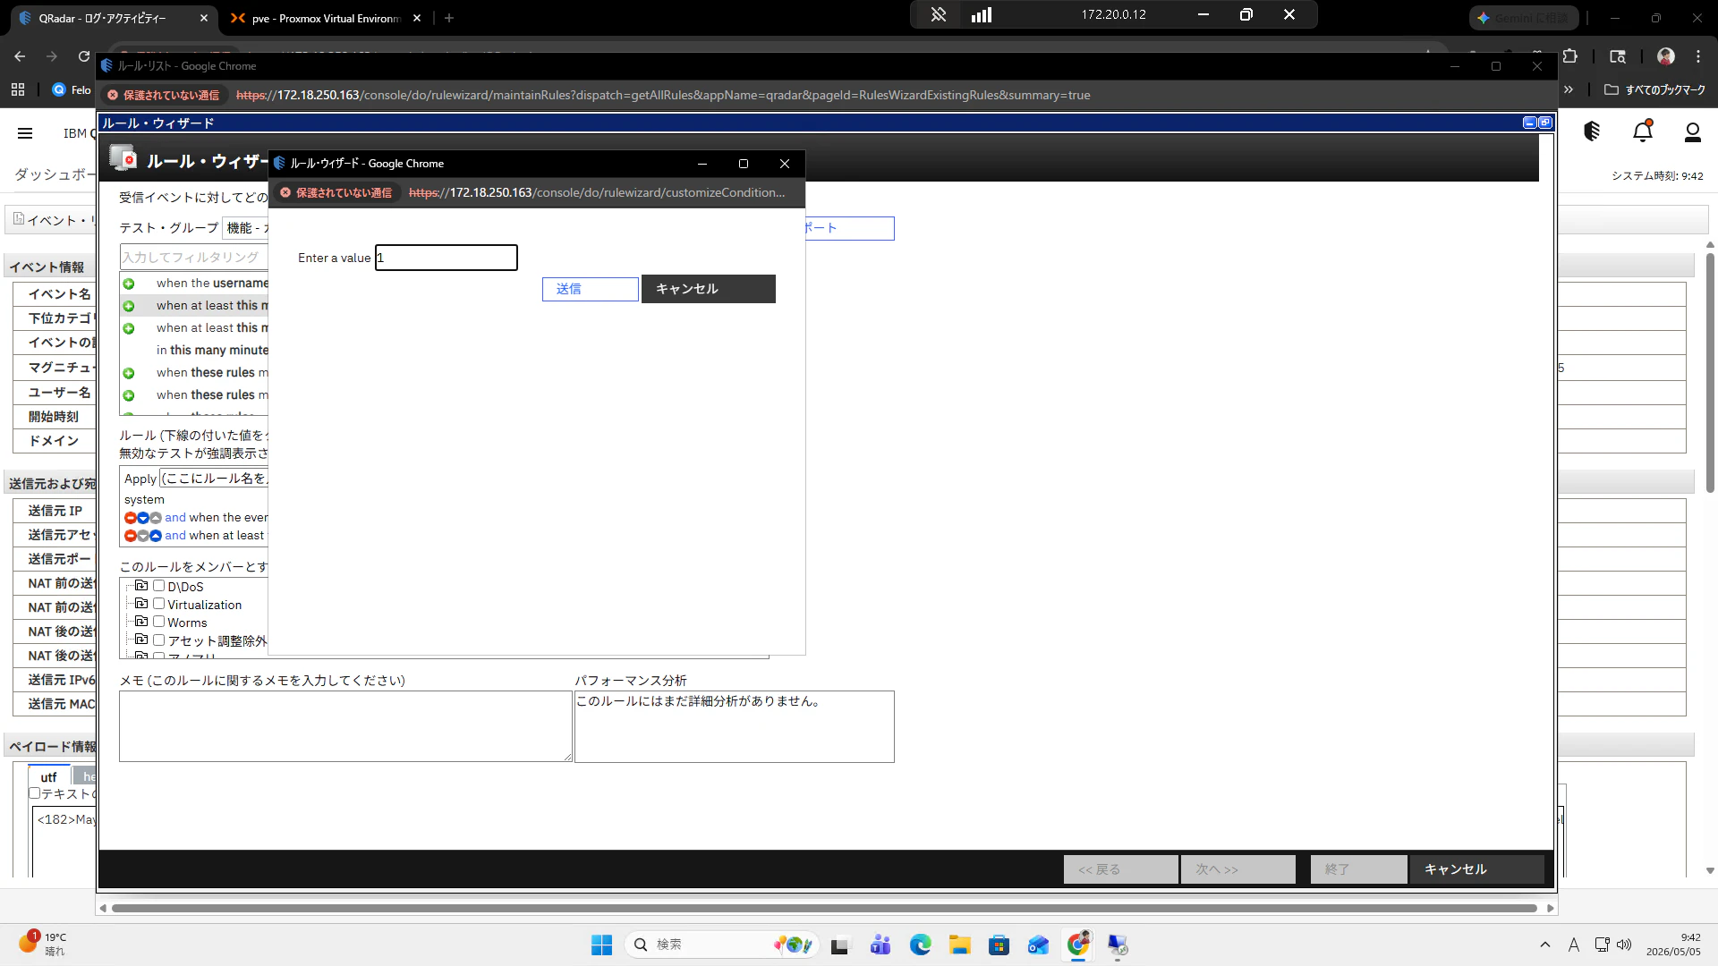Cancel the Enter a value dialog
1718x966 pixels.
[x=709, y=289]
